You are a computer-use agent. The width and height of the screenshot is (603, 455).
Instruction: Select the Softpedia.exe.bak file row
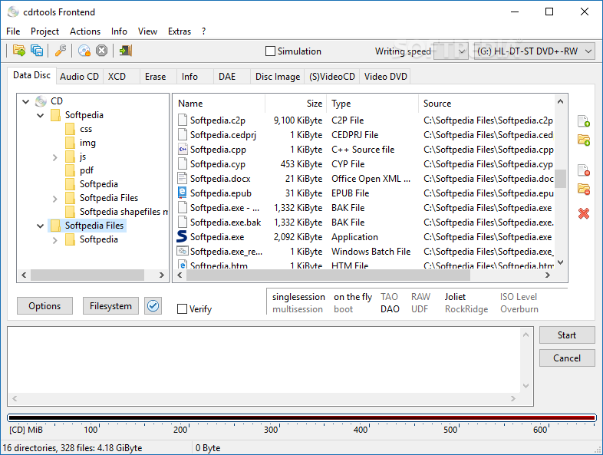(x=364, y=223)
